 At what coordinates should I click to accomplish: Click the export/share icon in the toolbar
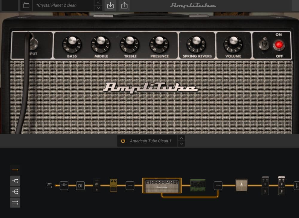pyautogui.click(x=124, y=5)
